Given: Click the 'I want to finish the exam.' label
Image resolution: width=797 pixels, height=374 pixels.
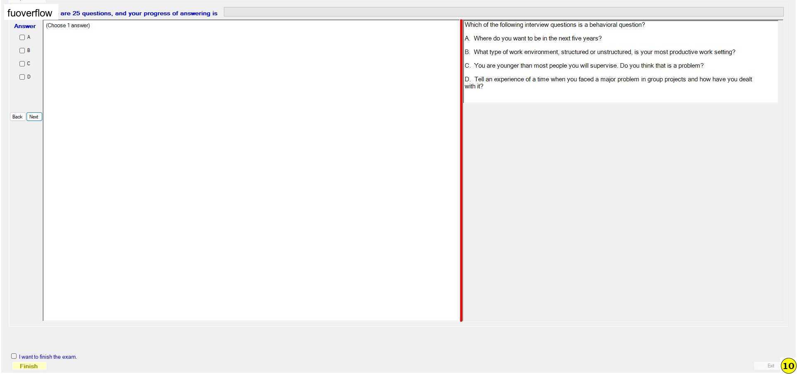Looking at the screenshot, I should pyautogui.click(x=48, y=357).
